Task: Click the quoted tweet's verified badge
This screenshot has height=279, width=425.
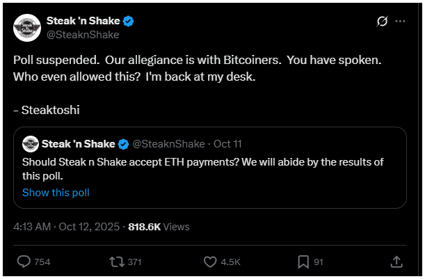Action: click(123, 144)
